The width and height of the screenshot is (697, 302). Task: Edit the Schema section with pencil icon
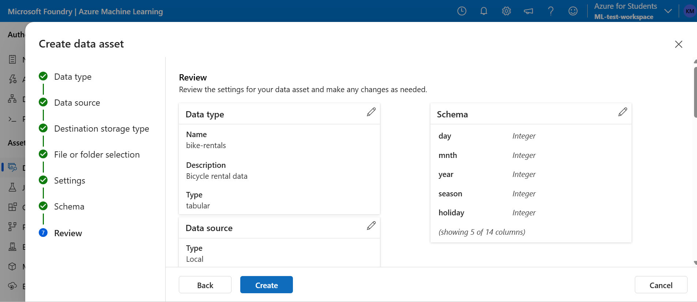(x=623, y=112)
